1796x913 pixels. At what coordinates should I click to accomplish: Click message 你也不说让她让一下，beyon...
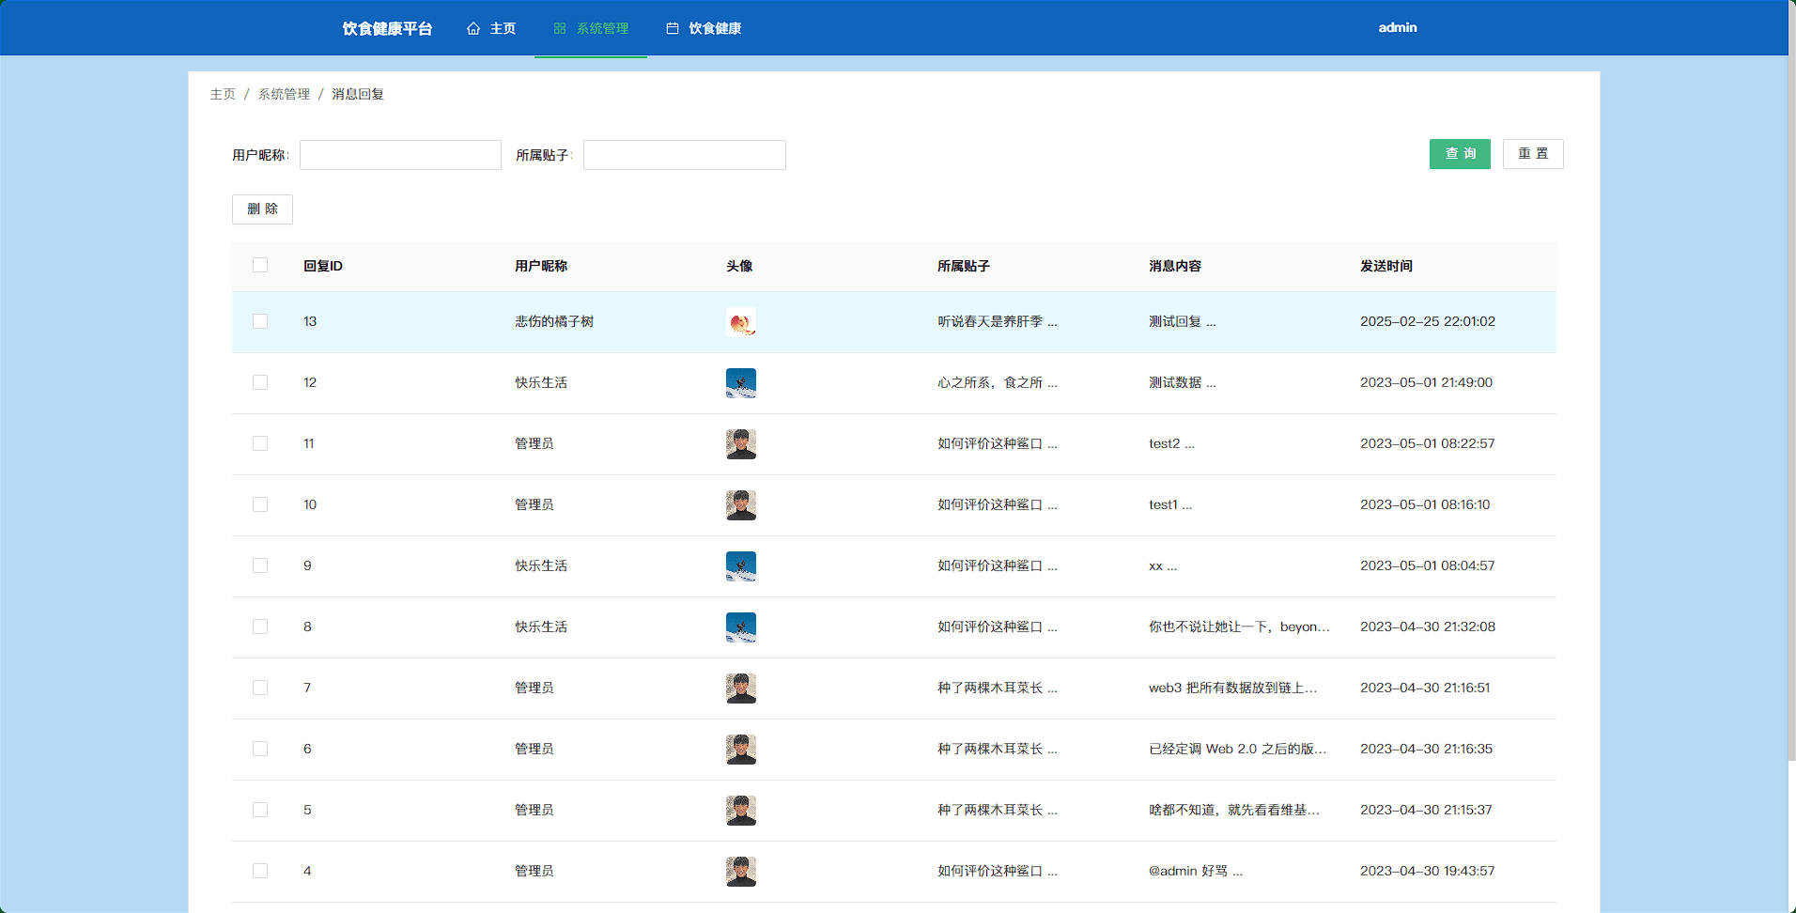(x=1239, y=627)
